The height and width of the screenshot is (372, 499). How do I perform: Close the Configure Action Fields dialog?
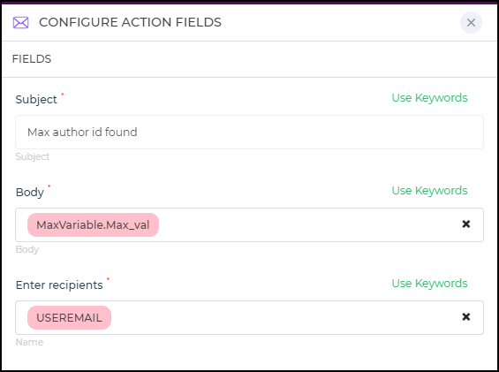coord(471,23)
